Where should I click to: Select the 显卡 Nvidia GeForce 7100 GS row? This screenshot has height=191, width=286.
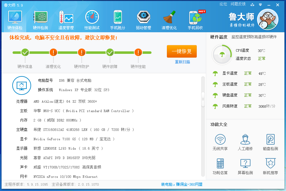click(x=67, y=139)
